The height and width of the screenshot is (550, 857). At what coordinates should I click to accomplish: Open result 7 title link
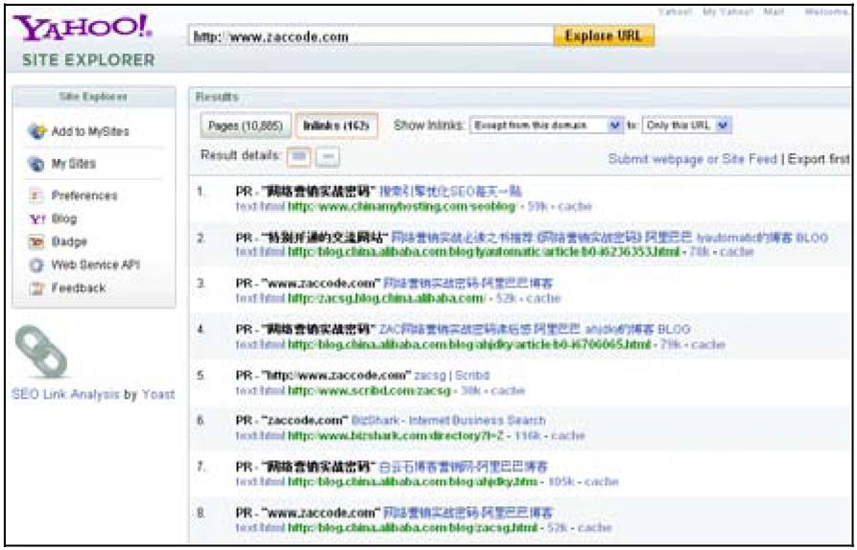pyautogui.click(x=463, y=467)
